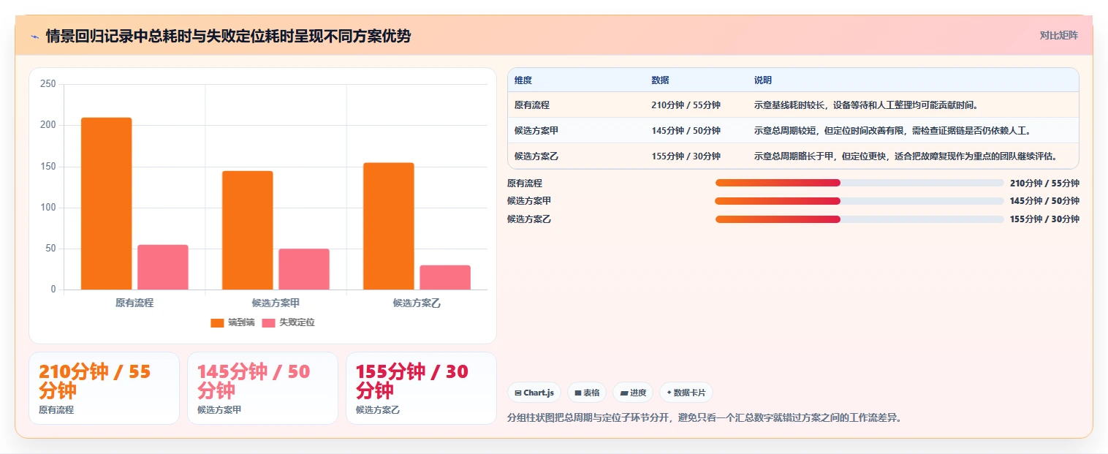Click the orange 端到端 legend swatch
Viewport: 1108px width, 454px height.
click(x=217, y=322)
